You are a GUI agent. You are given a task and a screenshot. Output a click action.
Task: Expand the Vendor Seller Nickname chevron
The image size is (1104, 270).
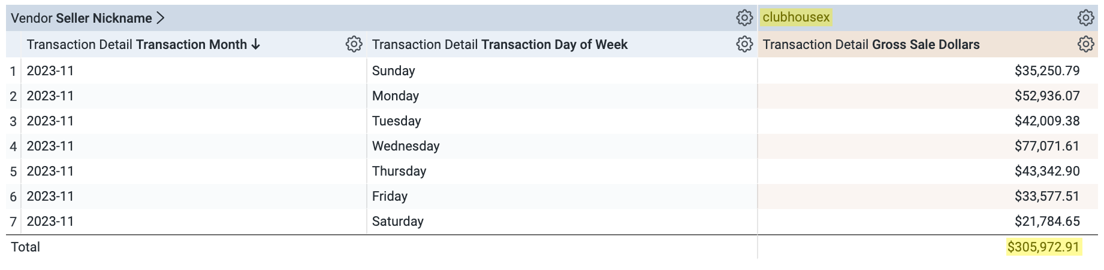161,18
